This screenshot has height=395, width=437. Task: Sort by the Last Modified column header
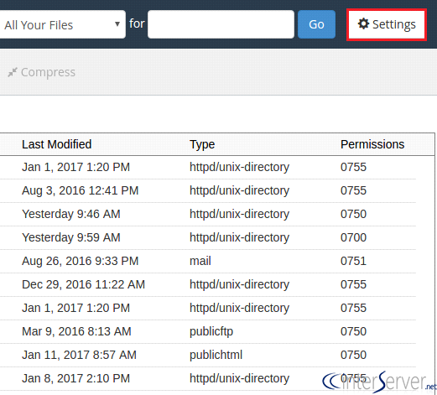click(x=57, y=144)
